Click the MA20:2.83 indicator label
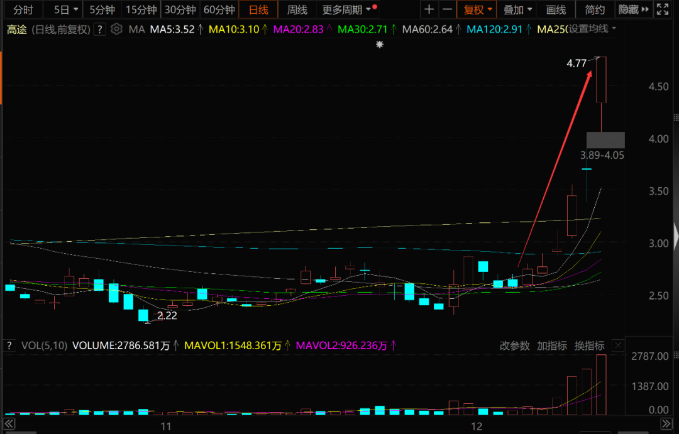 click(x=298, y=30)
